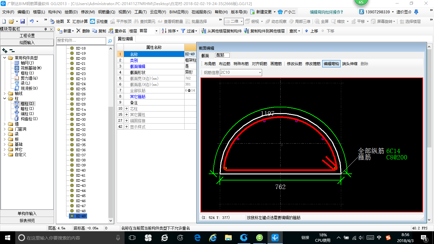Open 新建 dropdown in component toolbar

click(x=65, y=31)
